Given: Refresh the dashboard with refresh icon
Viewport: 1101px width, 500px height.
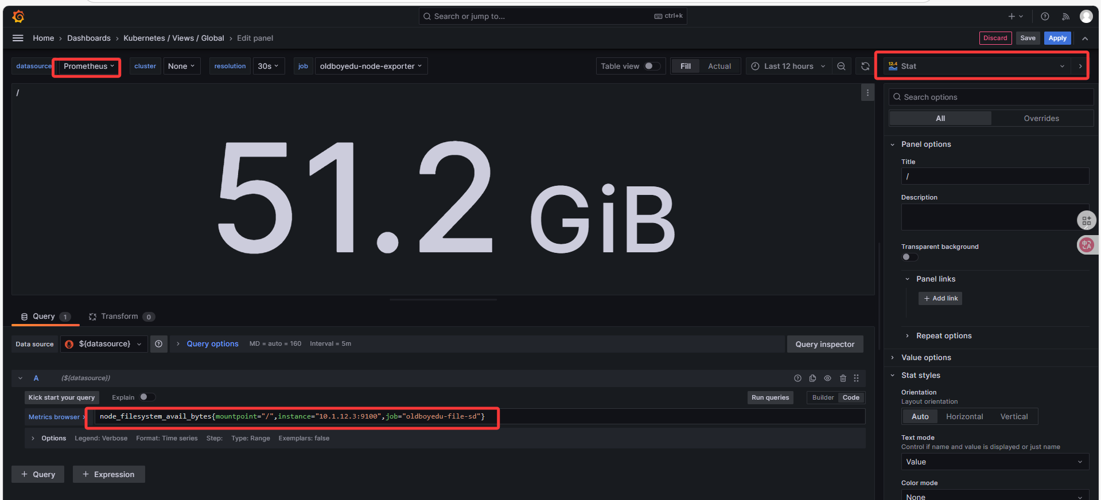Looking at the screenshot, I should tap(865, 67).
